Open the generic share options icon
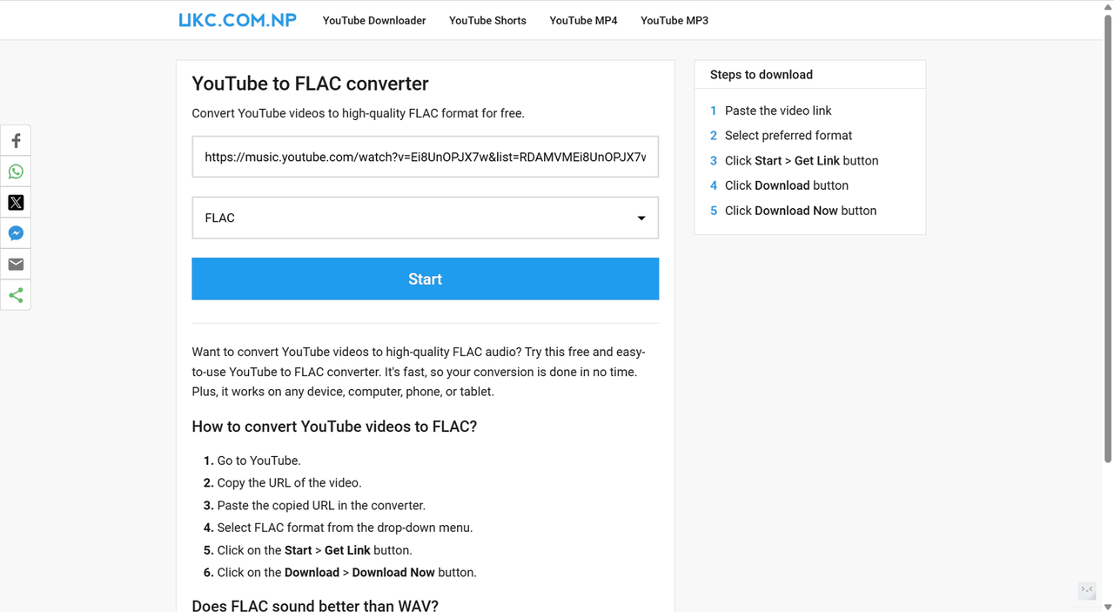1114x612 pixels. click(16, 295)
